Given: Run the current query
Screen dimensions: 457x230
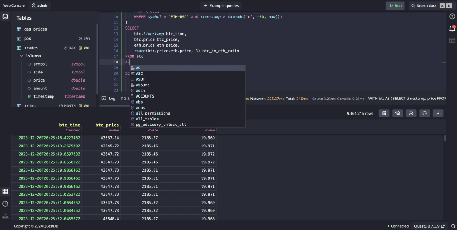Looking at the screenshot, I should point(395,5).
